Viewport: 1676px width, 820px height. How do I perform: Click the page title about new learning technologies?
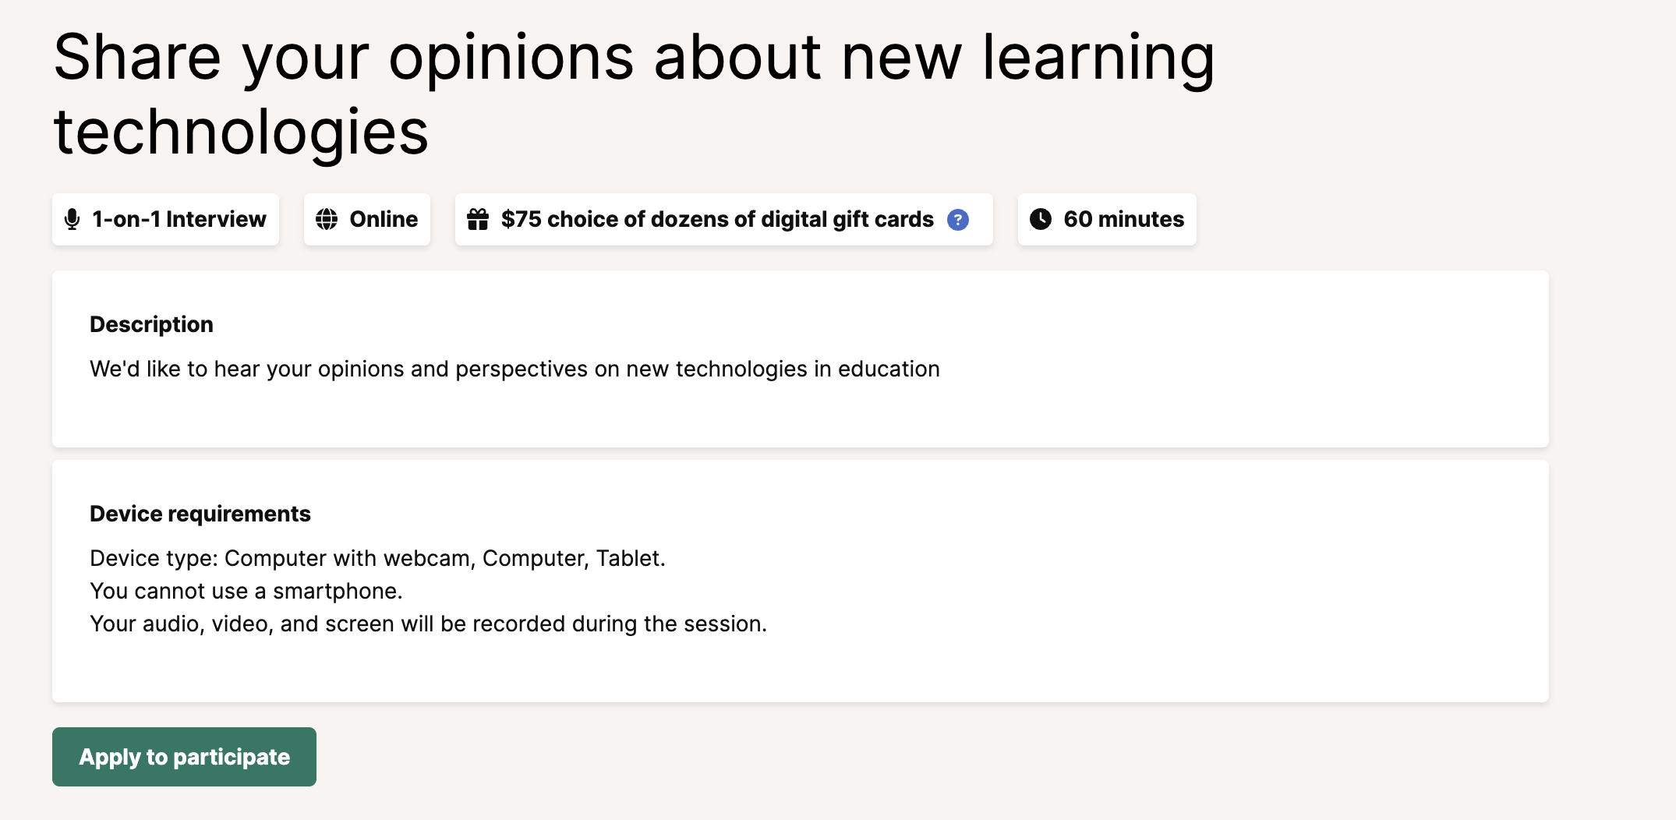[634, 94]
